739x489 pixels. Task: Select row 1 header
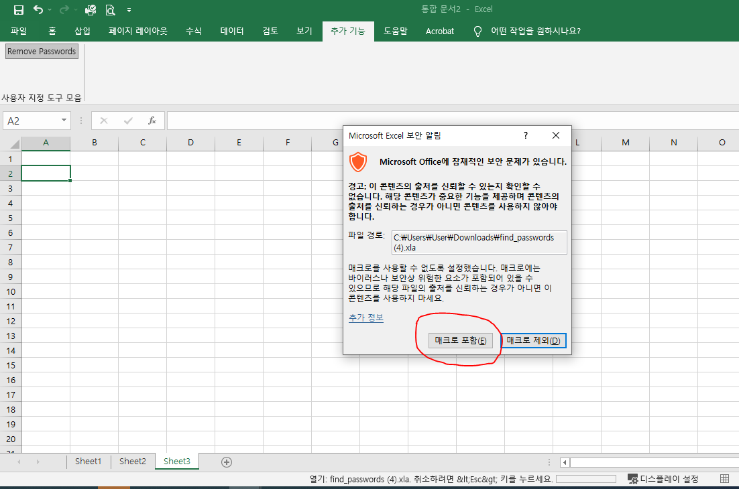tap(10, 159)
